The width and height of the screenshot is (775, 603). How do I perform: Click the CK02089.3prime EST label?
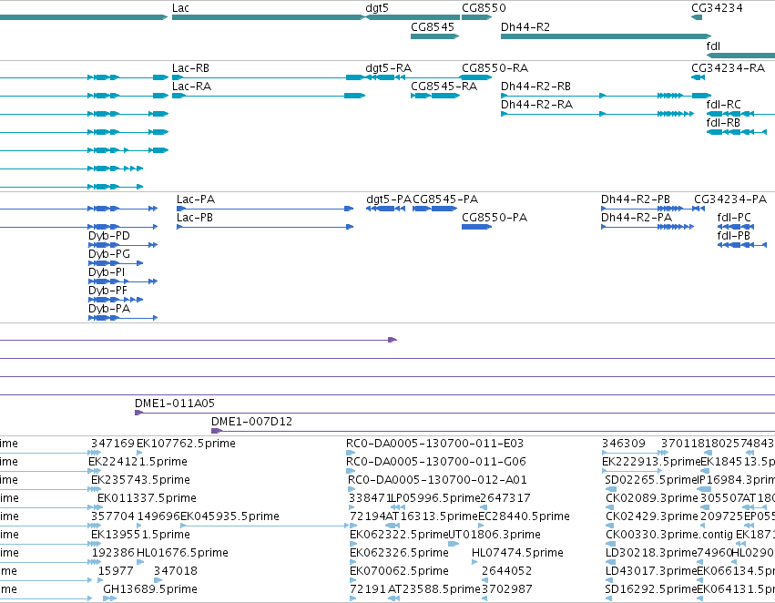click(x=652, y=499)
